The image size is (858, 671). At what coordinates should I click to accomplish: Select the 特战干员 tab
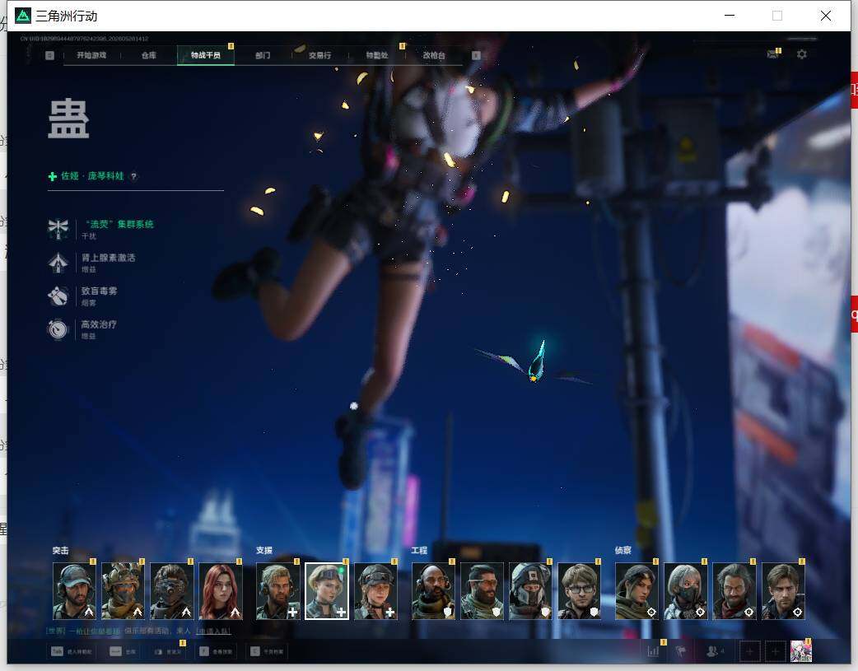pos(206,55)
